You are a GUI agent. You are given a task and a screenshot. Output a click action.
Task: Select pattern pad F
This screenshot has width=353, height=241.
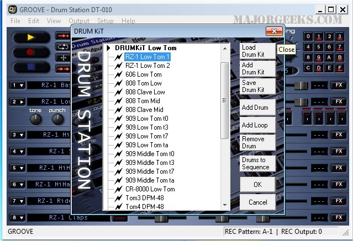[x=340, y=68]
